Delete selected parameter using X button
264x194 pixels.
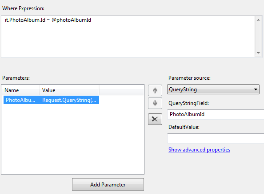click(x=155, y=119)
